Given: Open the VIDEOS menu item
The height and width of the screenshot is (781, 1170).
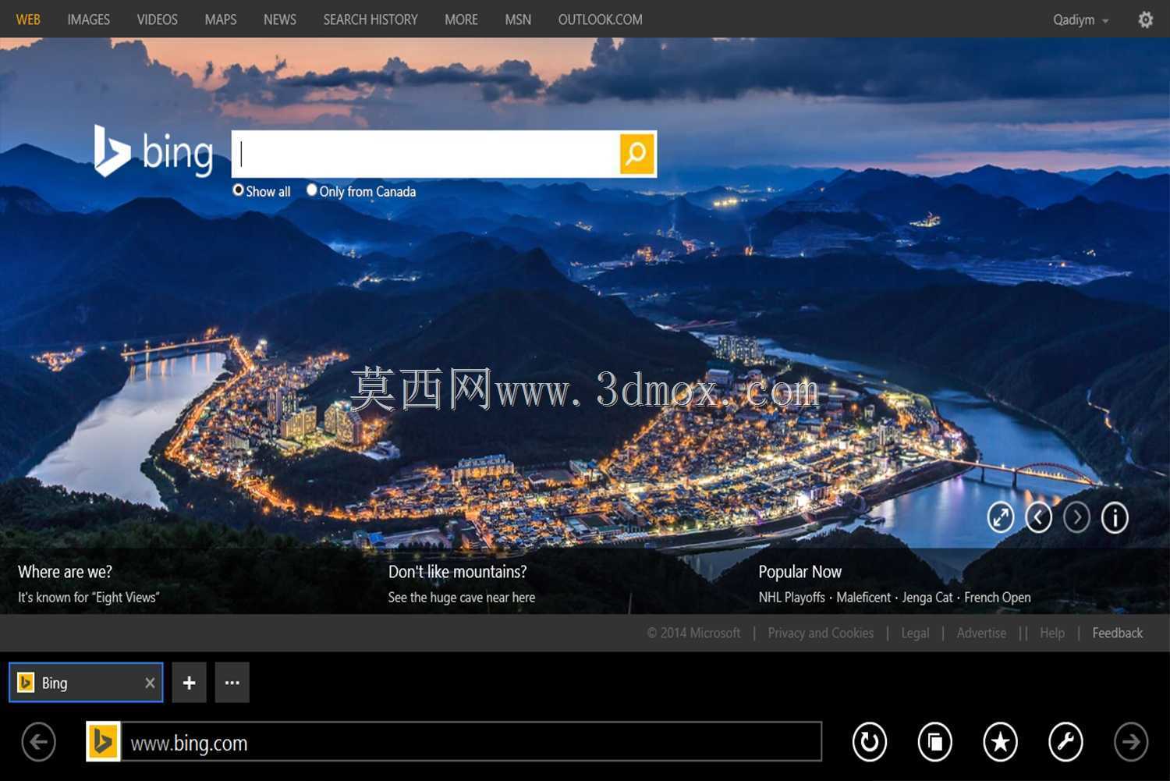Looking at the screenshot, I should pyautogui.click(x=157, y=20).
